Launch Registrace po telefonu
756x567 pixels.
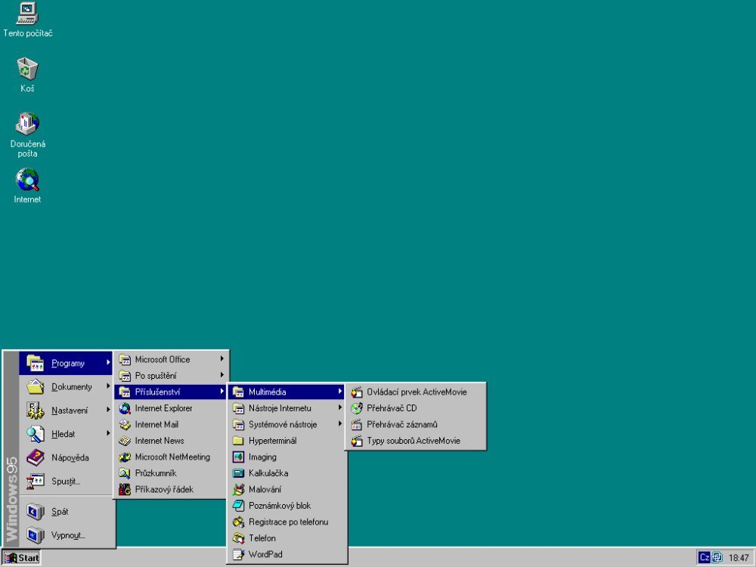[x=287, y=522]
